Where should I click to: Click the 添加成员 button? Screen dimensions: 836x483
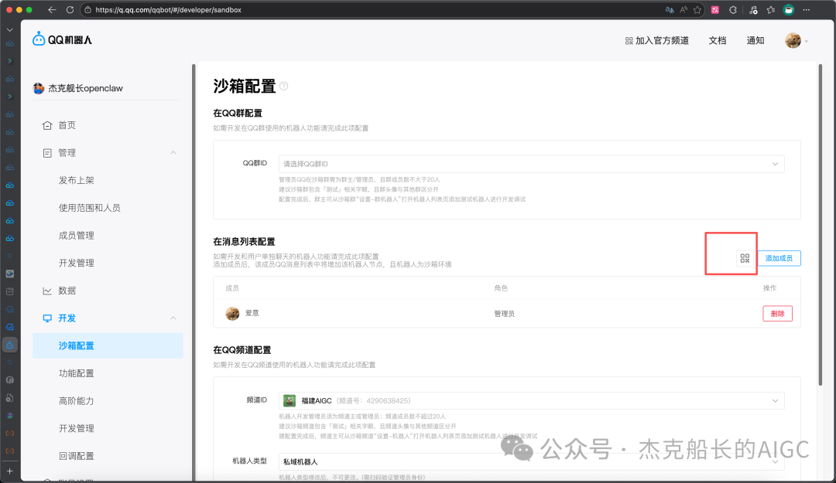point(779,258)
